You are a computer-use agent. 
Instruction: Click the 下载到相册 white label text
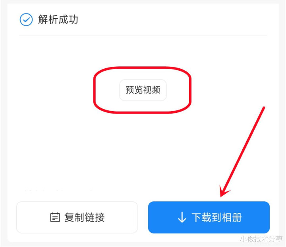[x=216, y=217]
